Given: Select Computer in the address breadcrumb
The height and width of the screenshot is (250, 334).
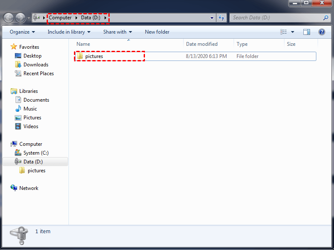Looking at the screenshot, I should [60, 18].
